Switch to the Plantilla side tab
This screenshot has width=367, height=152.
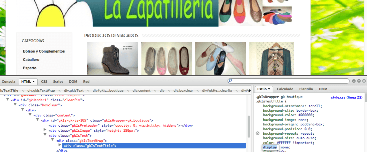pyautogui.click(x=306, y=89)
